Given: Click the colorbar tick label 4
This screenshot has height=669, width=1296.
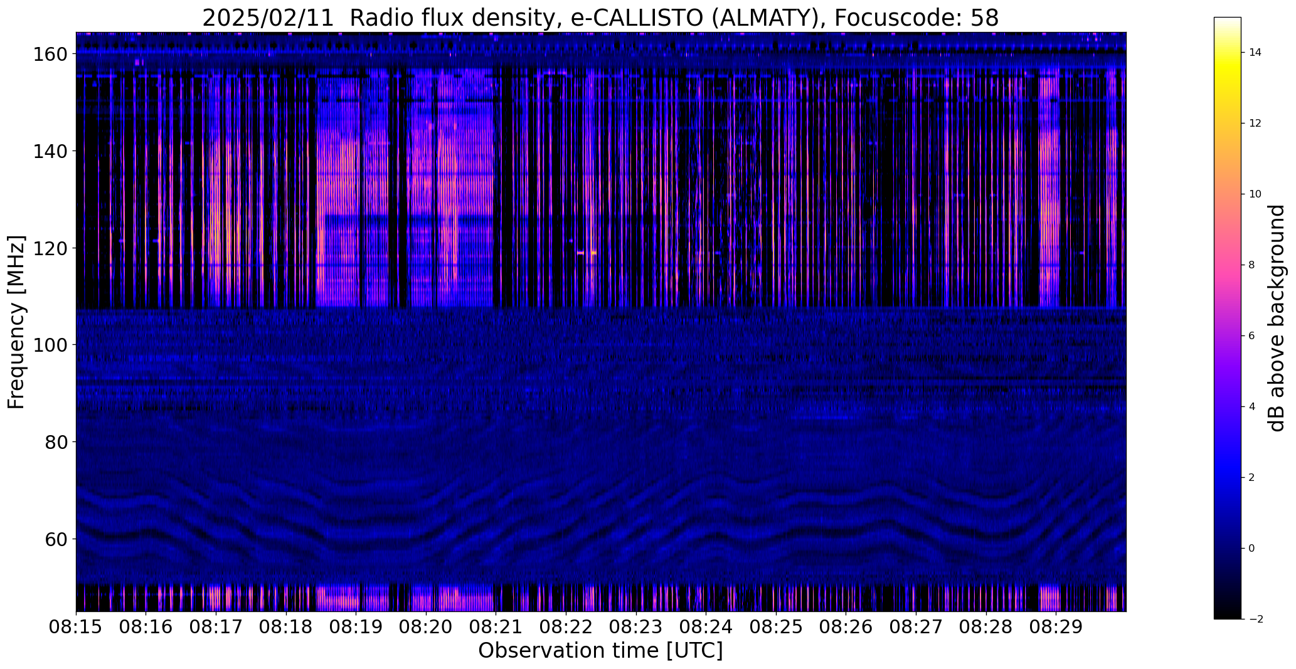Looking at the screenshot, I should point(1252,407).
